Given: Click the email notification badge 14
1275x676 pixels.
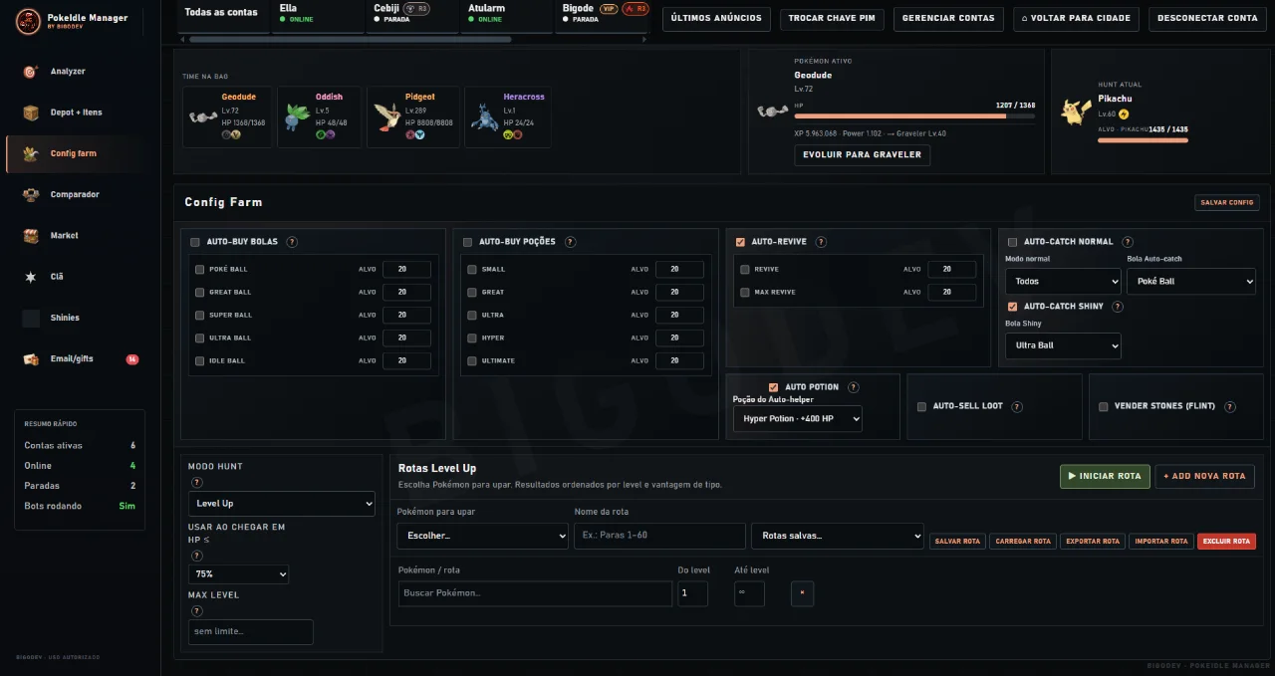Looking at the screenshot, I should [x=132, y=359].
